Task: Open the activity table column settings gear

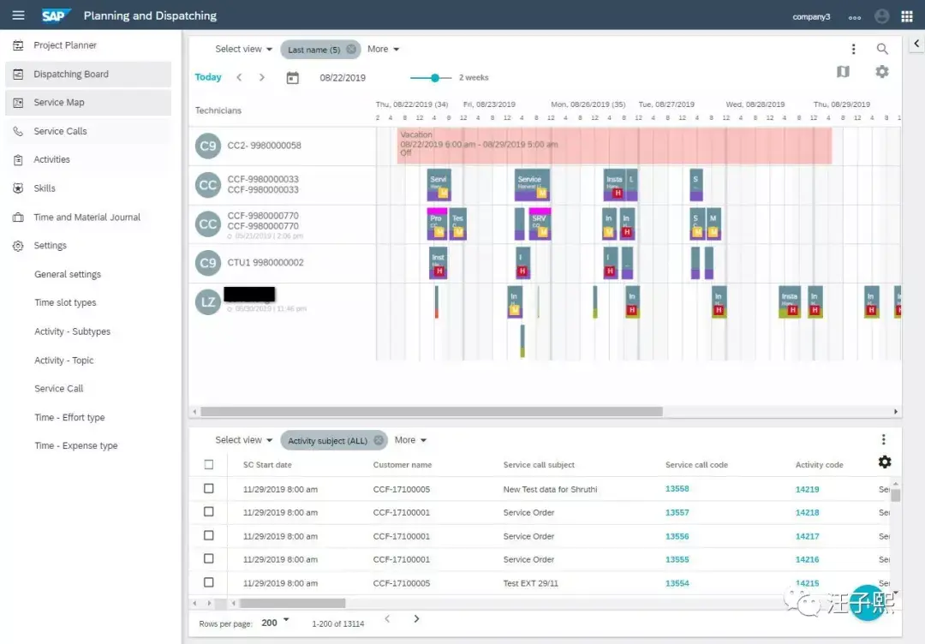Action: (x=884, y=462)
